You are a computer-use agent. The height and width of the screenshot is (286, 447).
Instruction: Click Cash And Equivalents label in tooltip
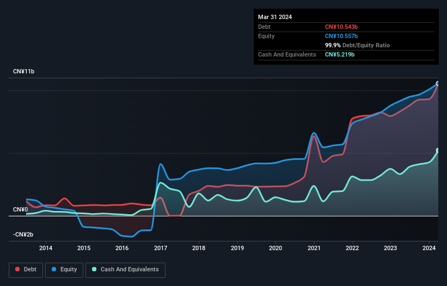click(x=287, y=54)
